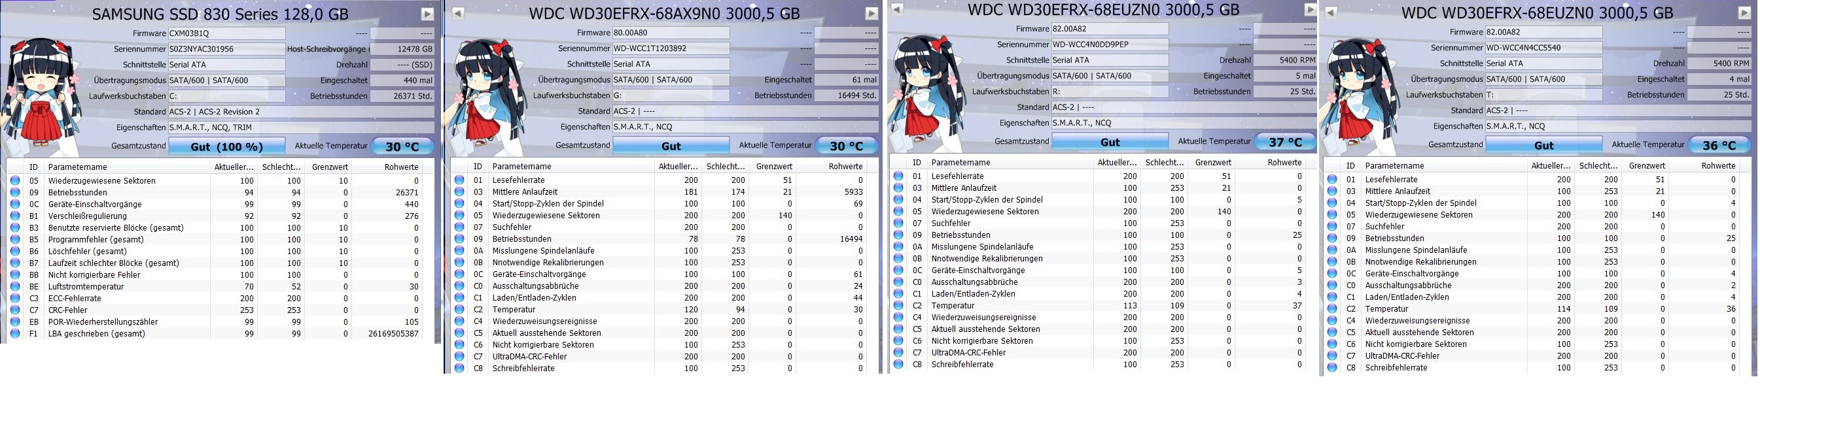Viewport: 1832px width, 443px height.
Task: Click serial number field WD-WCC4N0DD9PEP
Action: tap(1110, 44)
